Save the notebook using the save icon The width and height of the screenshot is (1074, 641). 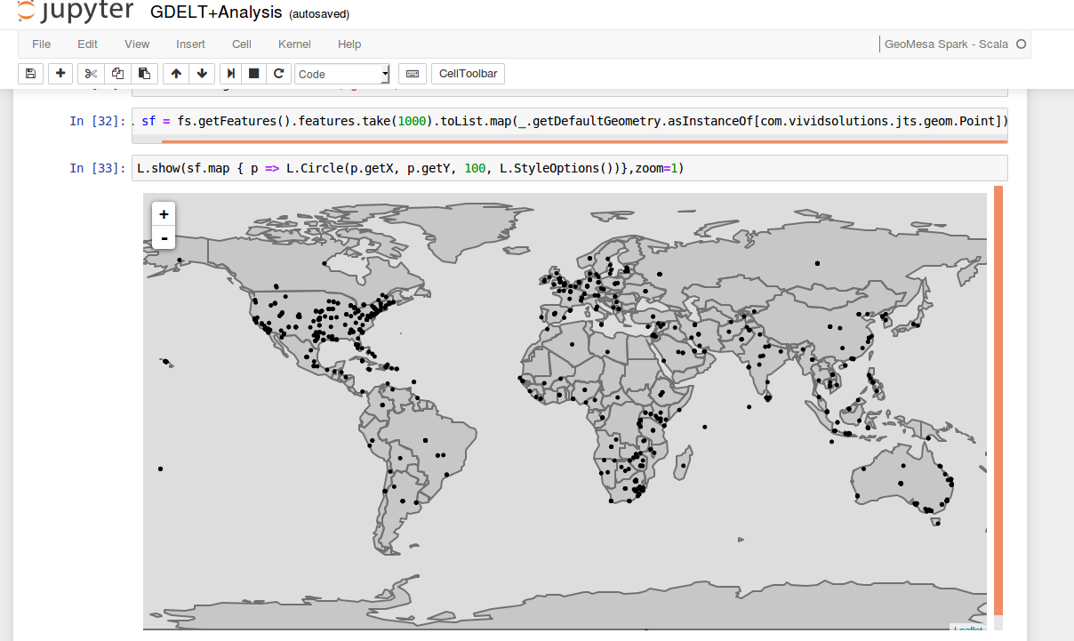pyautogui.click(x=30, y=74)
